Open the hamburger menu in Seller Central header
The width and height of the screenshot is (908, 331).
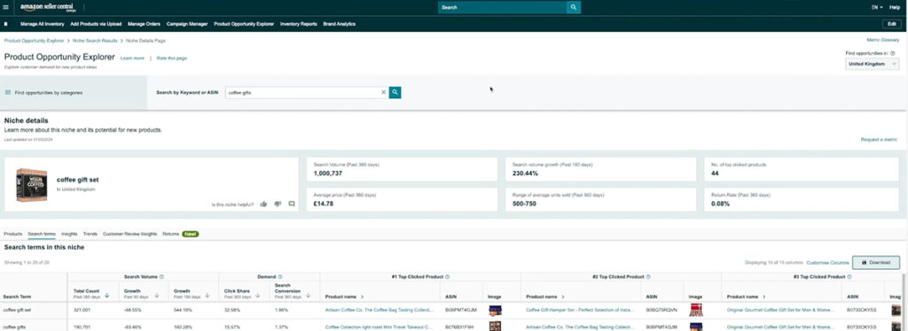pyautogui.click(x=6, y=7)
